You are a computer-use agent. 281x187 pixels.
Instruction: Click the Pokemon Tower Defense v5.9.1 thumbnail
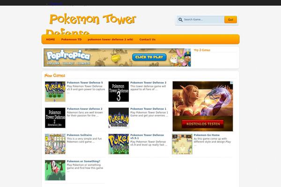click(118, 144)
